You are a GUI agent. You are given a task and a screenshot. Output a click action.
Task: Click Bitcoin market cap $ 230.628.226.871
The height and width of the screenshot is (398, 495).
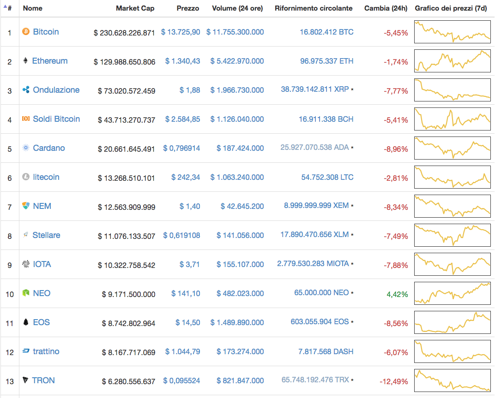(124, 33)
